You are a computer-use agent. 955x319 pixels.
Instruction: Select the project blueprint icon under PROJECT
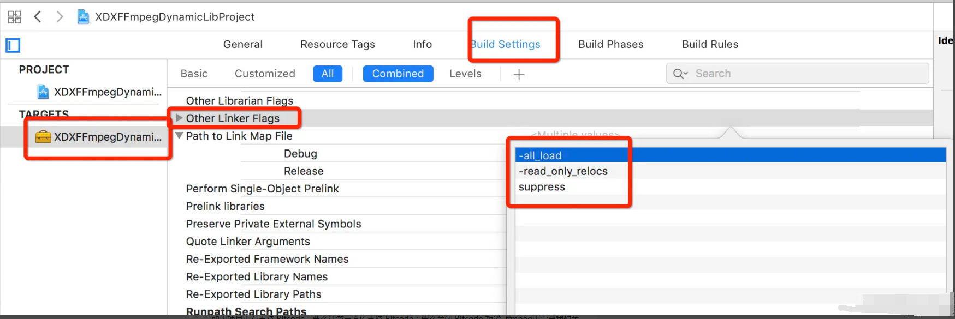tap(43, 92)
